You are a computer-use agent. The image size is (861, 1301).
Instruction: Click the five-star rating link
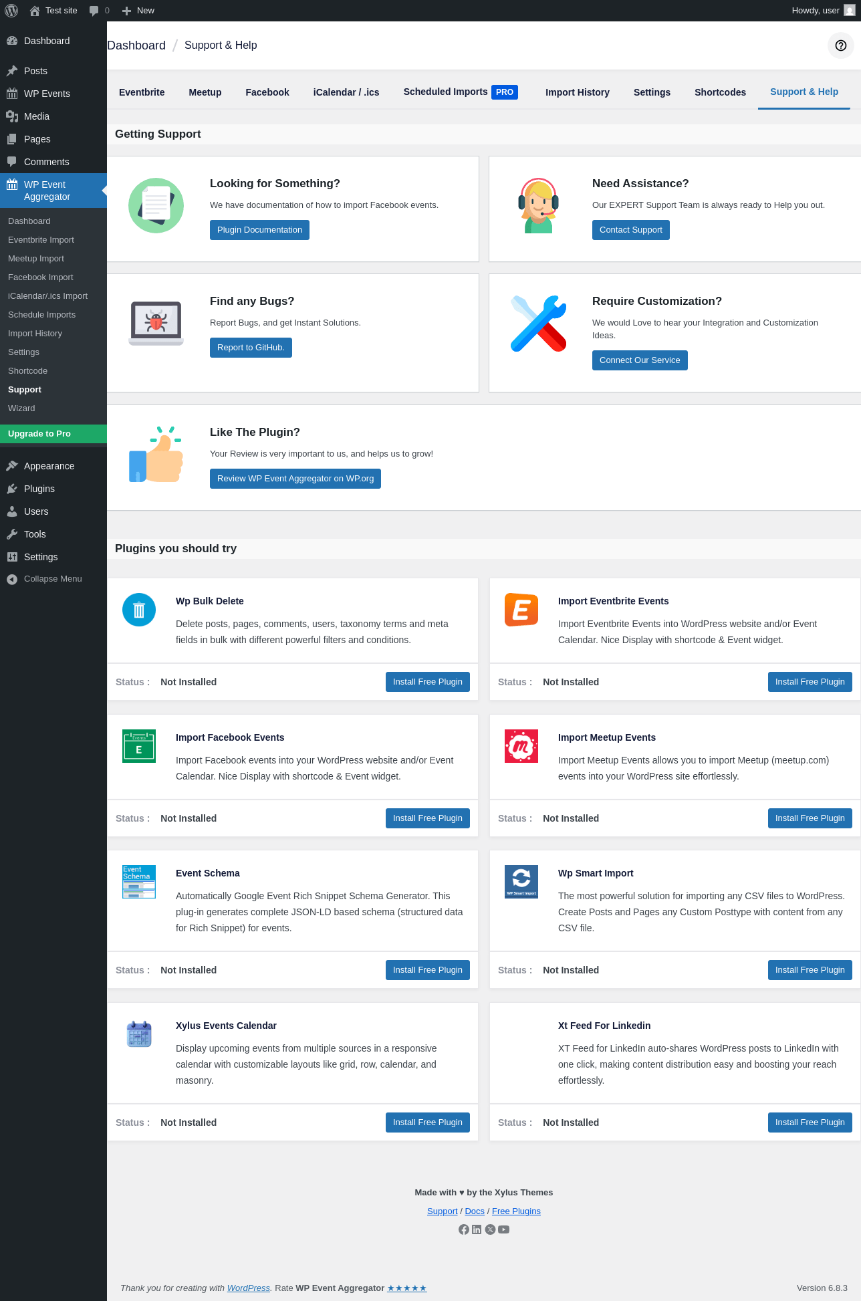coord(406,1288)
